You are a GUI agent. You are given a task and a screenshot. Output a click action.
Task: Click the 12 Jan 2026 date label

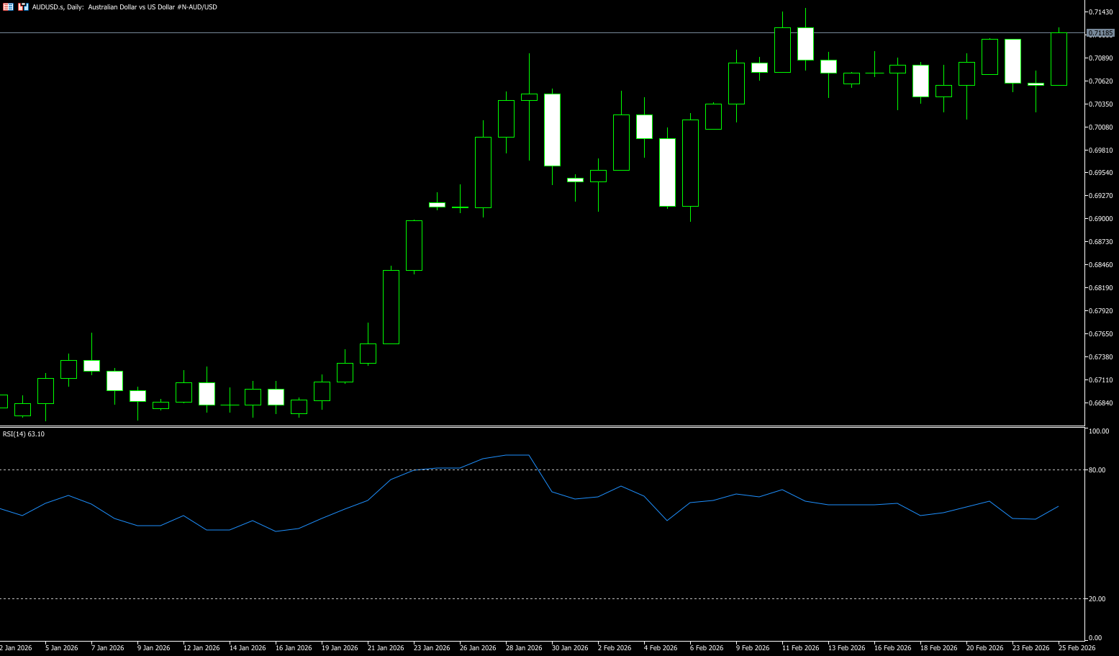[x=201, y=648]
